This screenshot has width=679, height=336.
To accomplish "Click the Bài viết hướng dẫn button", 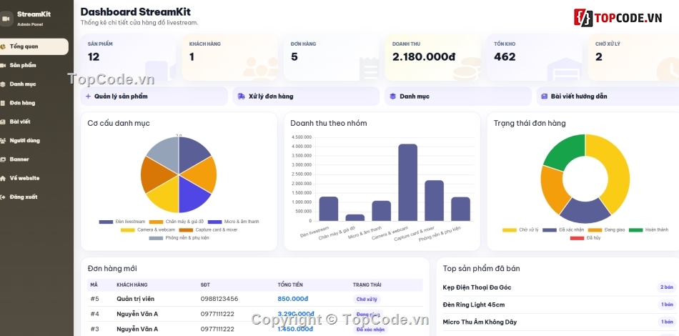I will coord(608,96).
